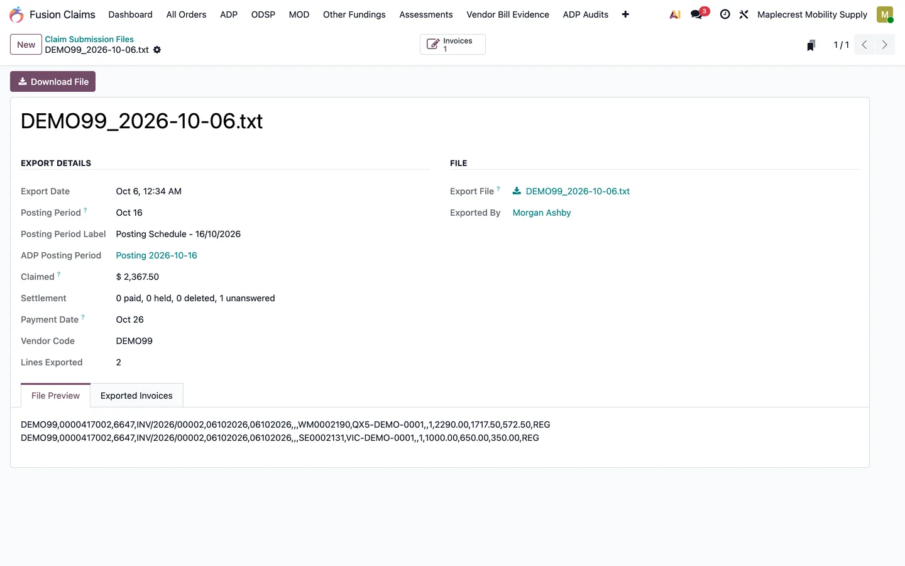Go to the previous record arrow
This screenshot has width=905, height=566.
coord(864,45)
